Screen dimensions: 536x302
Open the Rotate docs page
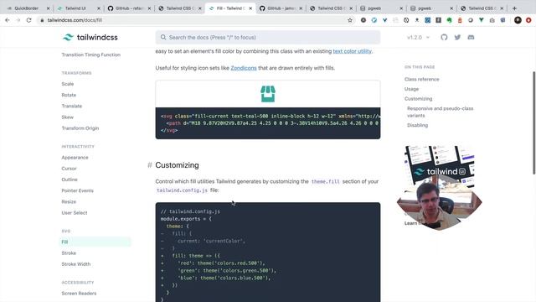[69, 95]
